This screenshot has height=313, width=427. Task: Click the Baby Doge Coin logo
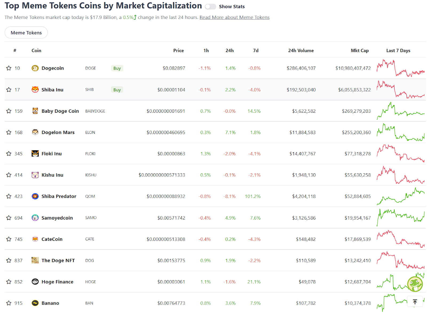pyautogui.click(x=35, y=111)
